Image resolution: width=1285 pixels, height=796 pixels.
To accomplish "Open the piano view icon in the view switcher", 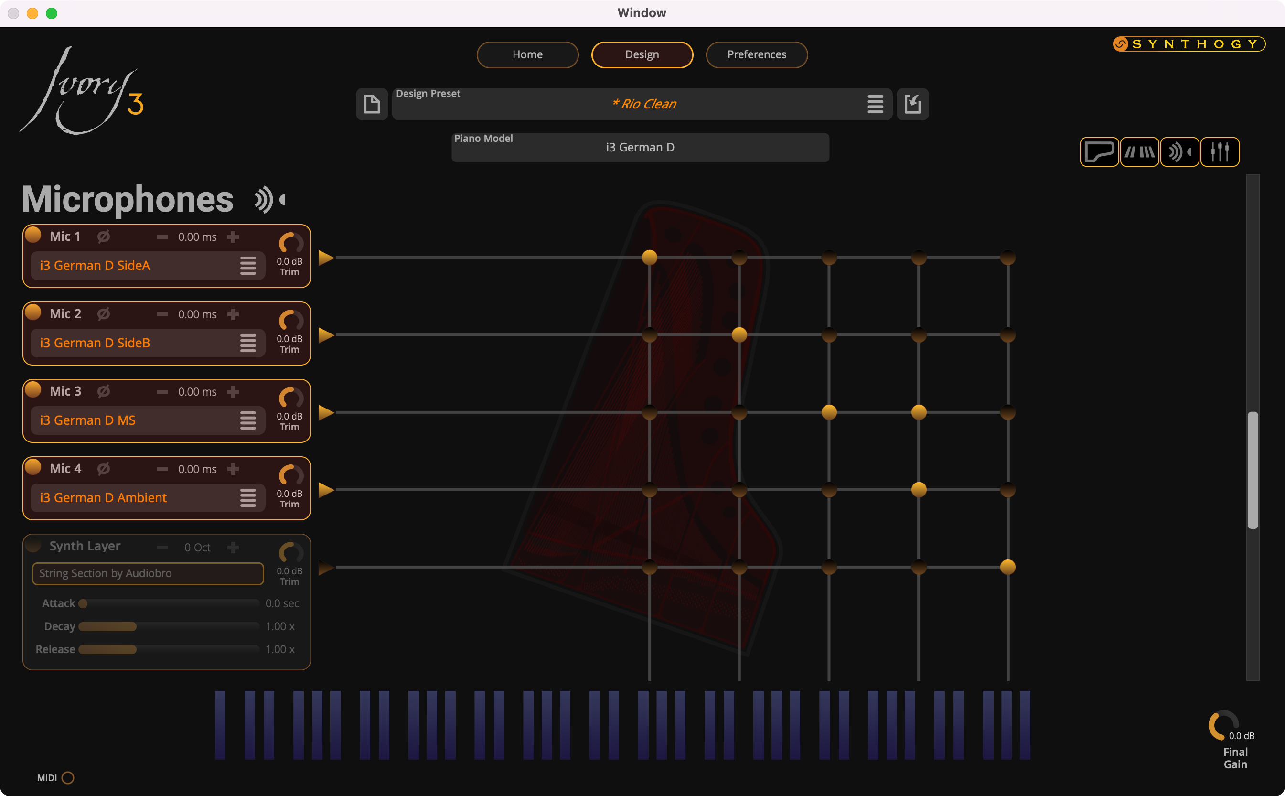I will point(1099,152).
